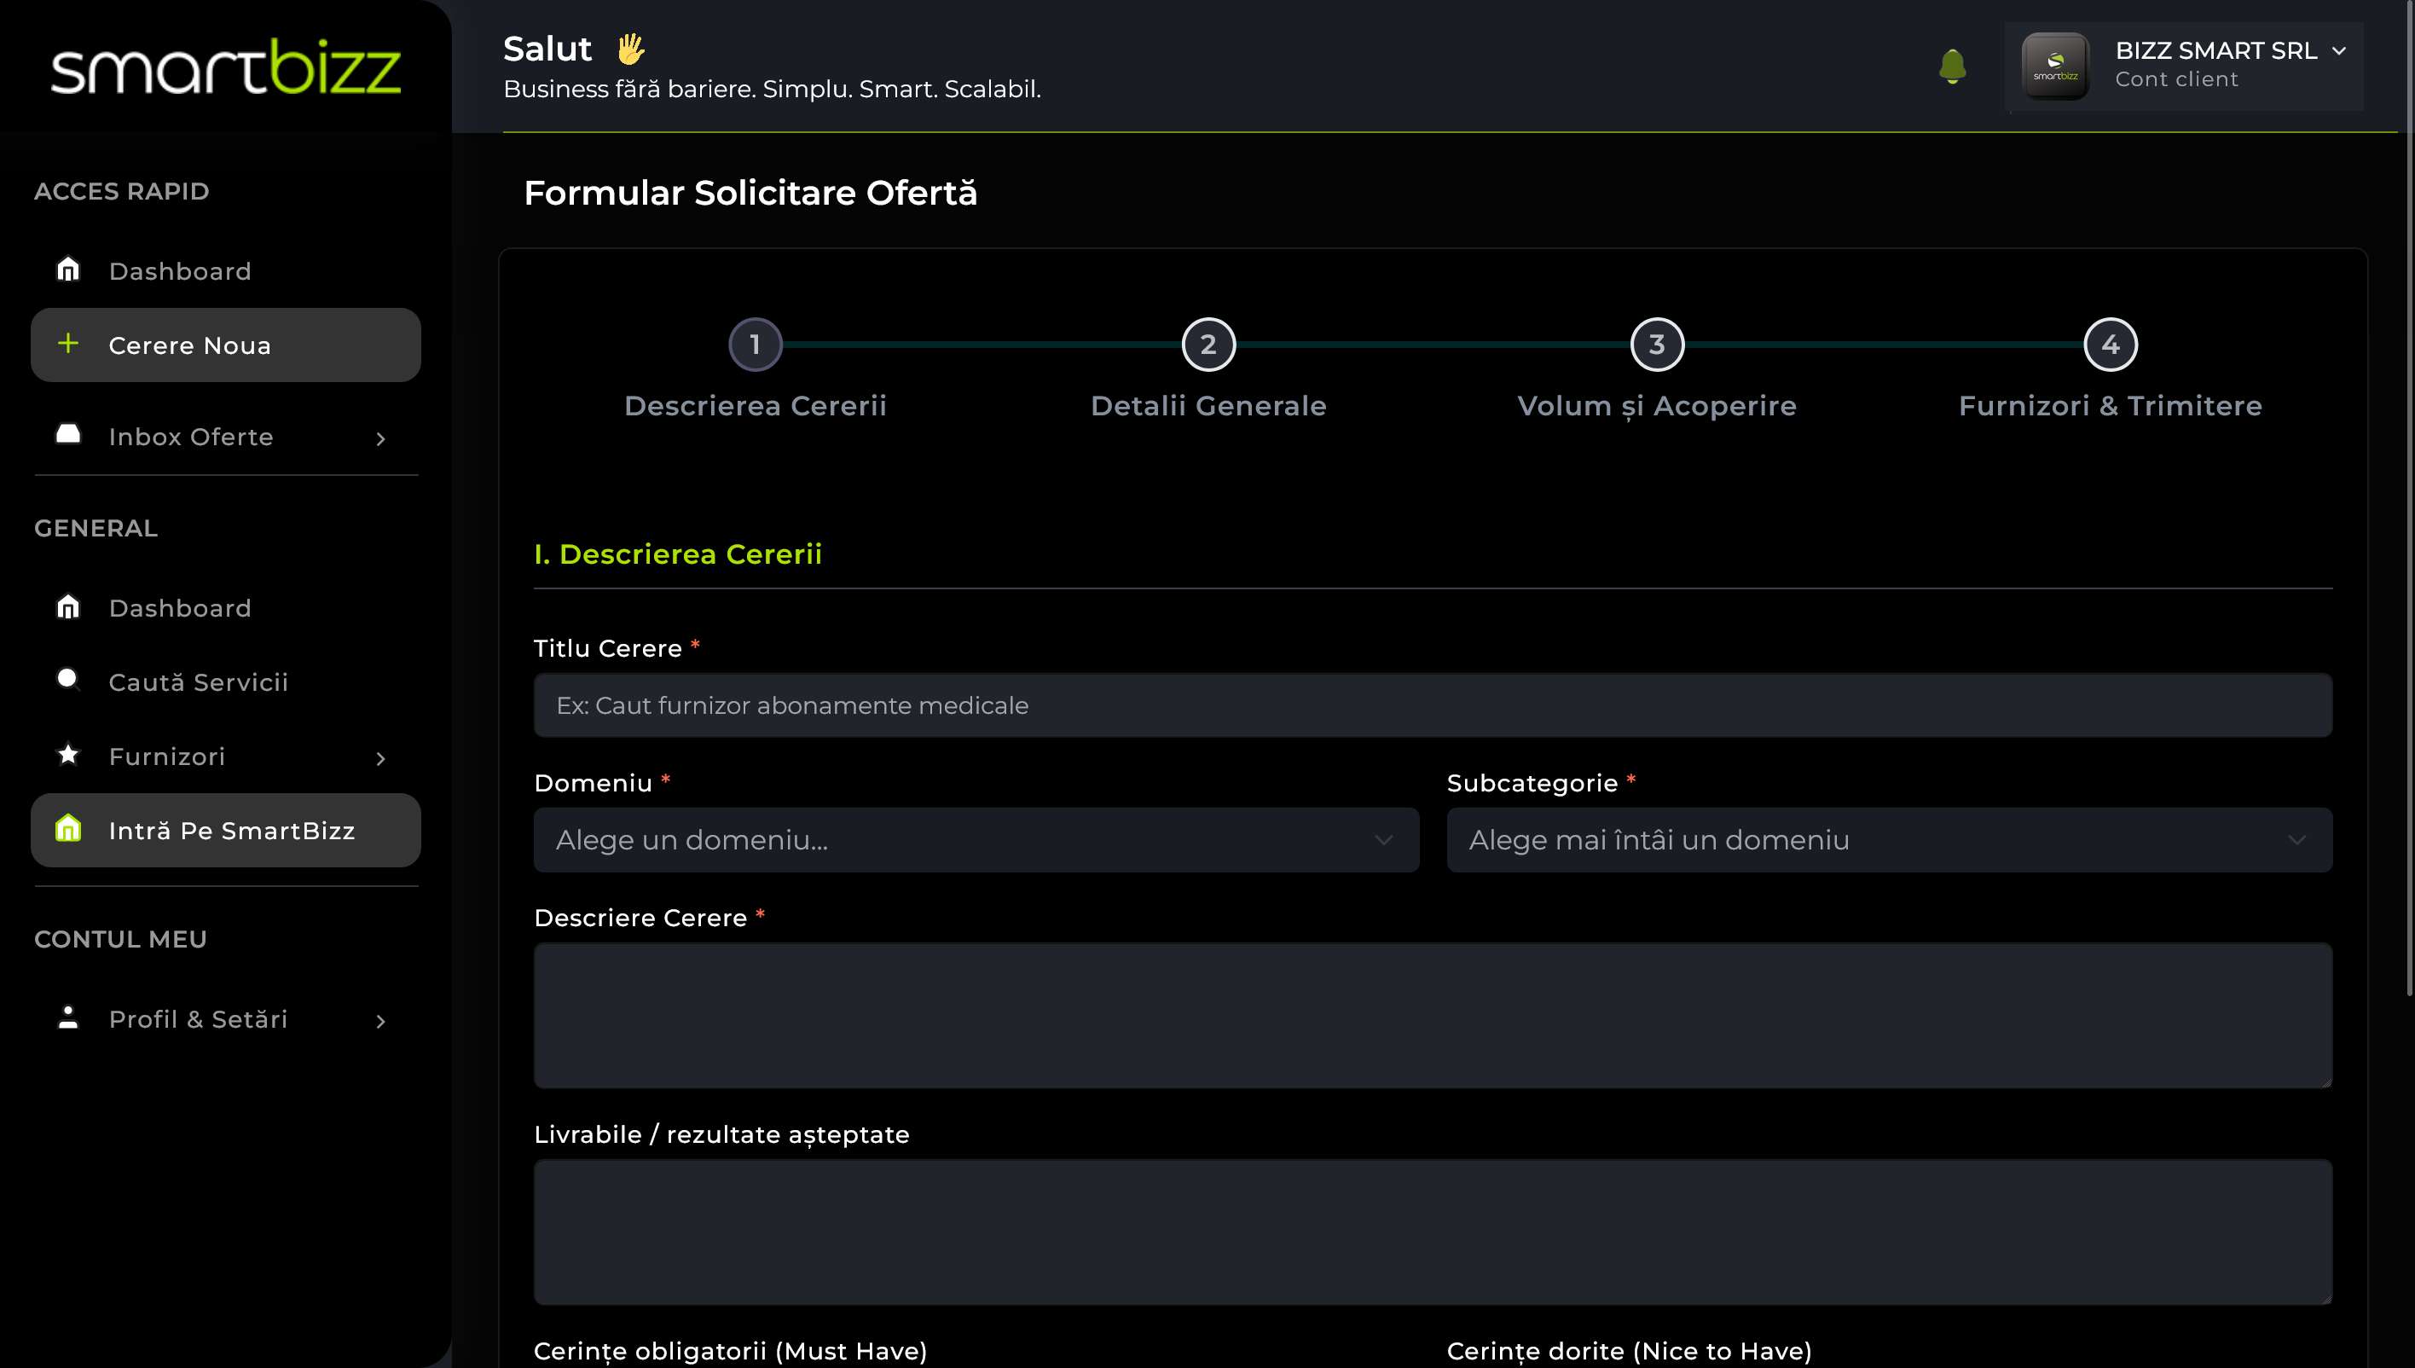The image size is (2415, 1368).
Task: Expand the Furnizori submenu chevron
Action: pyautogui.click(x=380, y=758)
